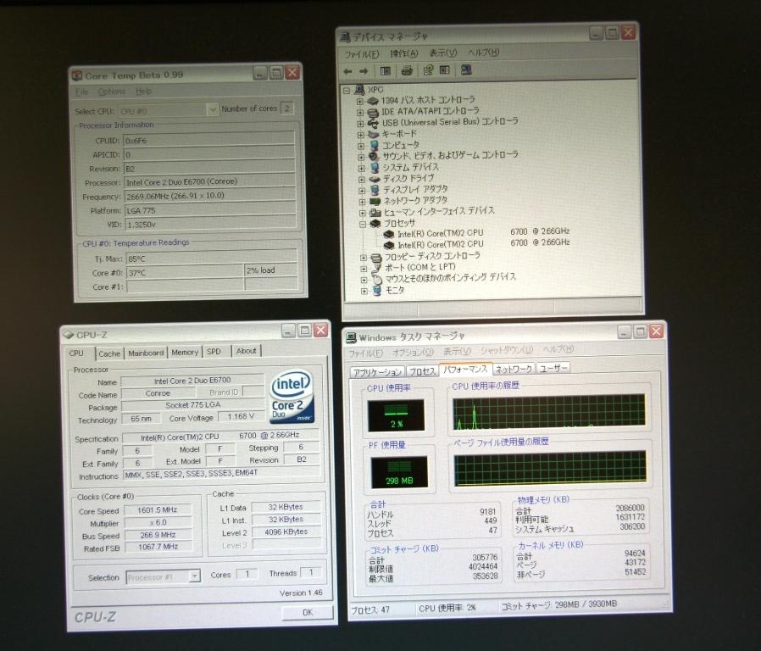The height and width of the screenshot is (651, 761).
Task: Switch to the Networking tab in Task Manager
Action: tap(514, 369)
